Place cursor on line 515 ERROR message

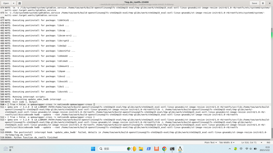(136, 134)
